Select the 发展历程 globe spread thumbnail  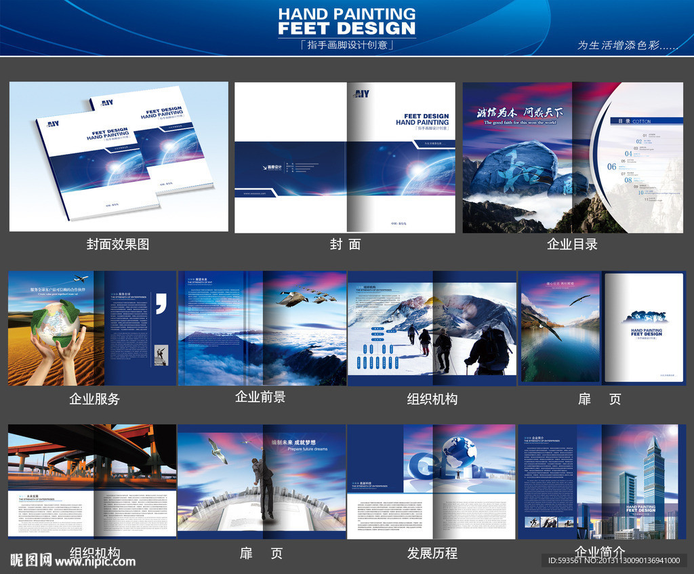click(432, 482)
